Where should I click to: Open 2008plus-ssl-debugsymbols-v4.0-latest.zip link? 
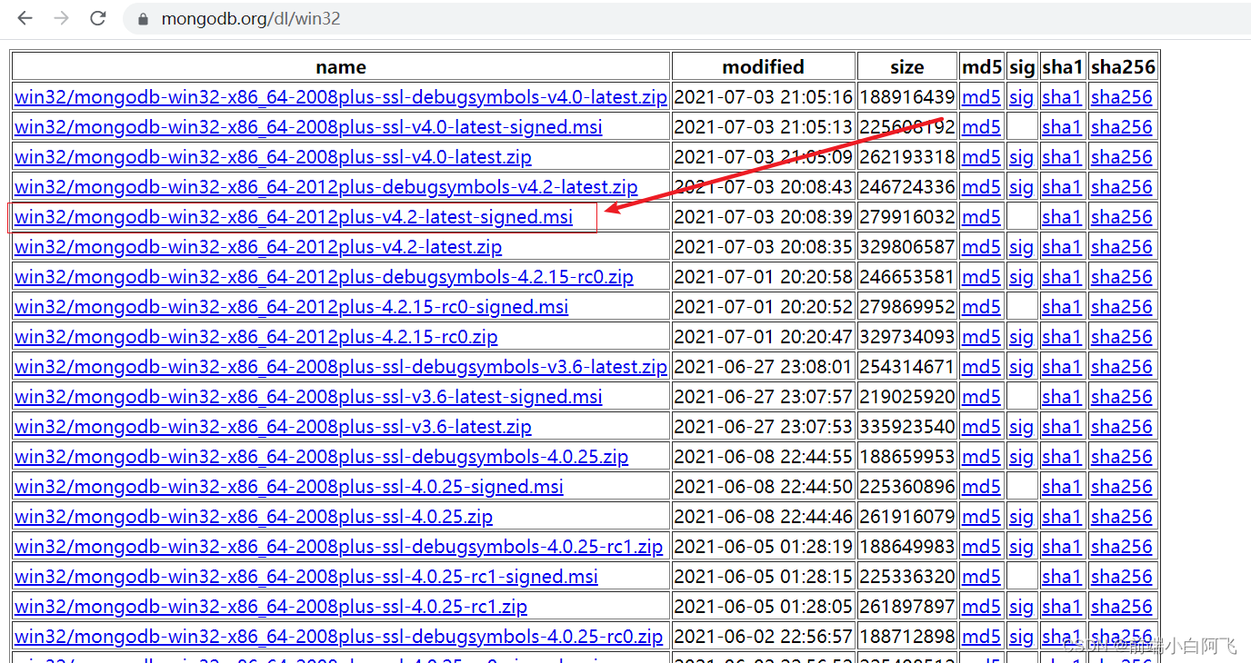(x=341, y=97)
